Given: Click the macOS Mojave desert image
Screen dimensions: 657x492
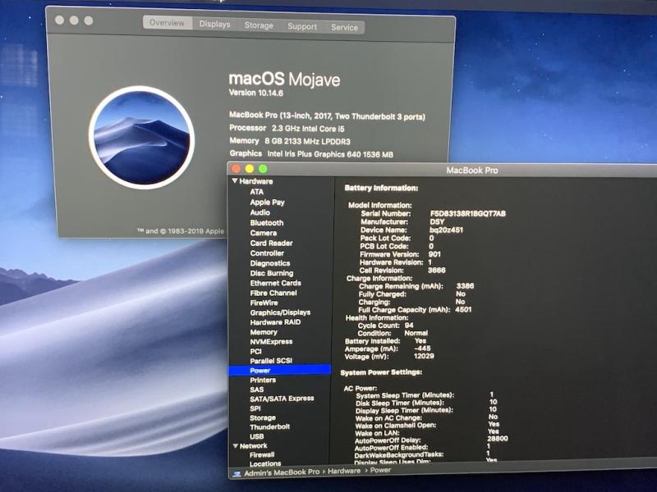Looking at the screenshot, I should pyautogui.click(x=141, y=137).
